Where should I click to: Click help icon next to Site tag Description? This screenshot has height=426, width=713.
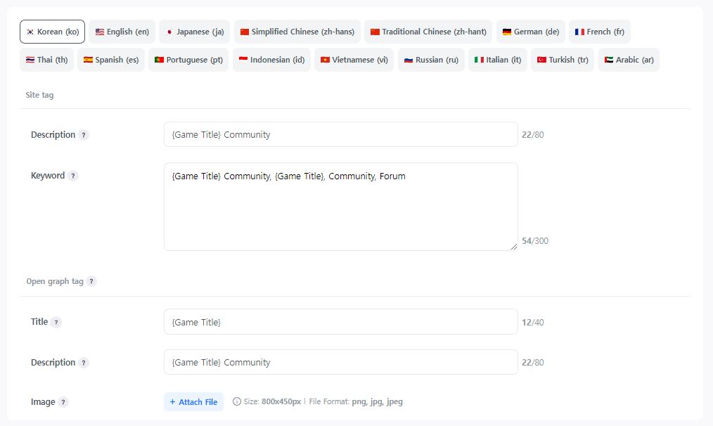(84, 135)
